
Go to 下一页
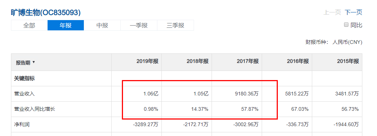(x=354, y=12)
